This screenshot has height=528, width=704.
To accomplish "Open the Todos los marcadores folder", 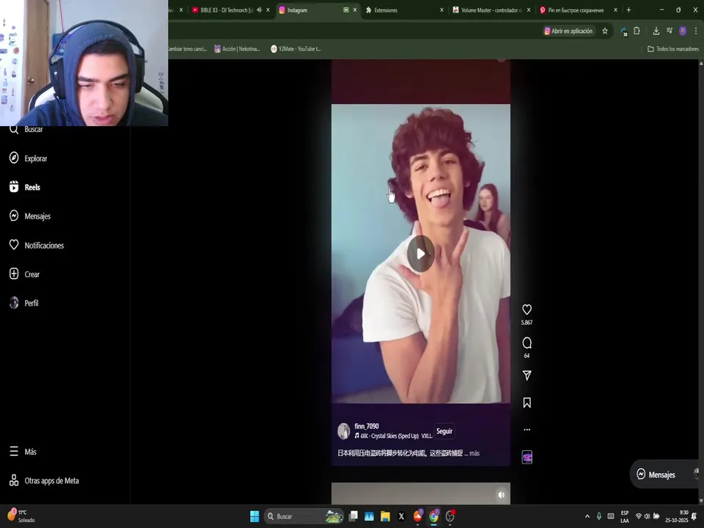I will [673, 49].
